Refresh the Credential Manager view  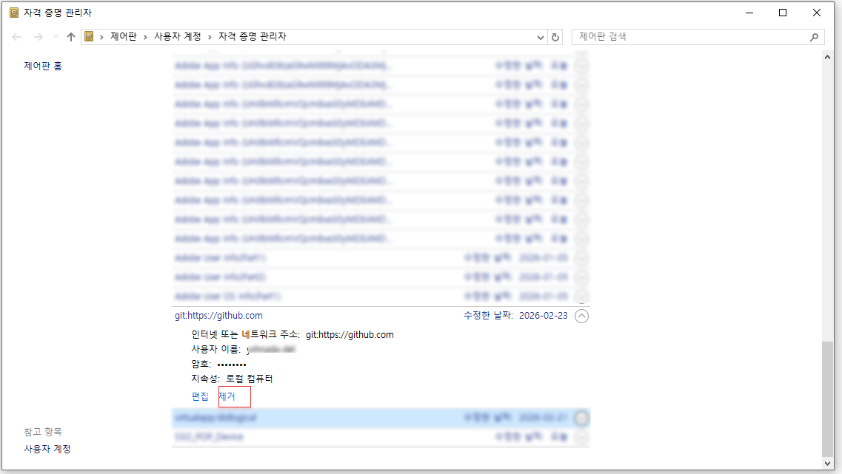(x=555, y=37)
